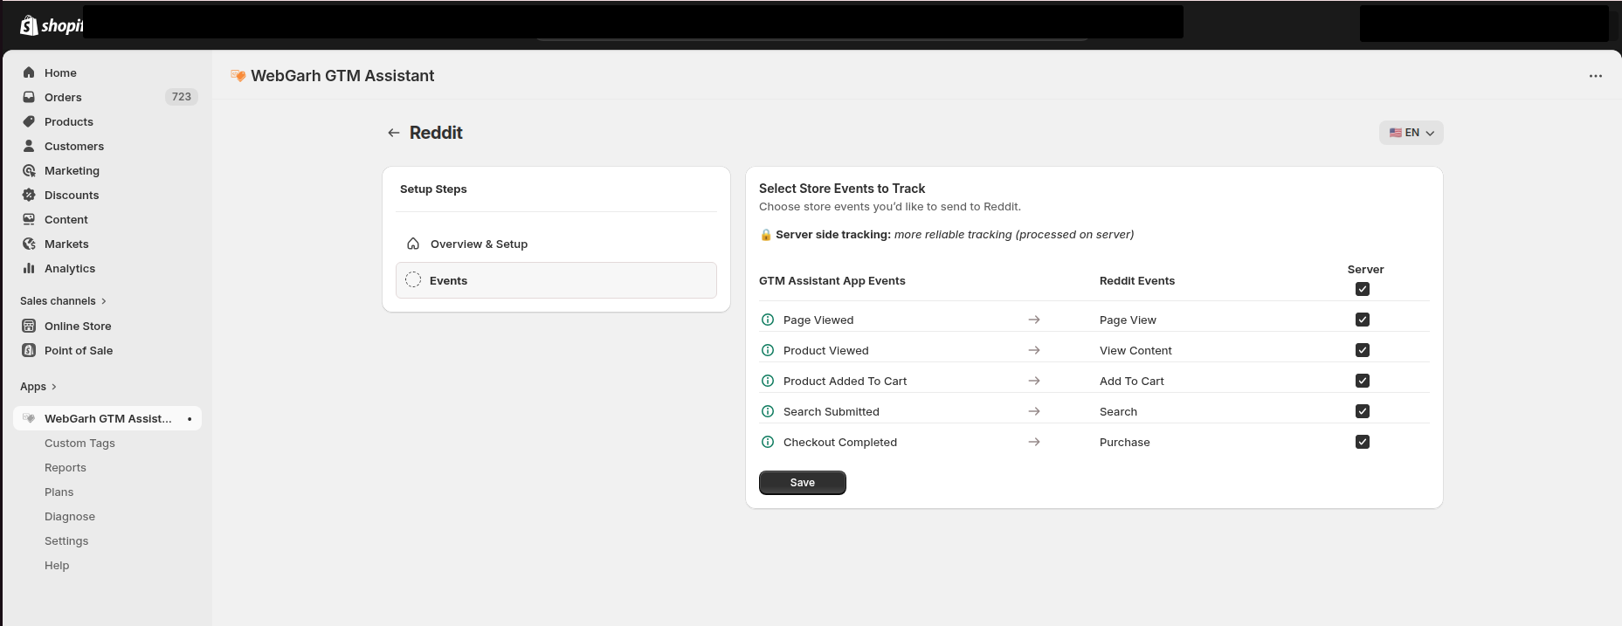Viewport: 1622px width, 626px height.
Task: Toggle the Server select-all checkbox
Action: click(1363, 289)
